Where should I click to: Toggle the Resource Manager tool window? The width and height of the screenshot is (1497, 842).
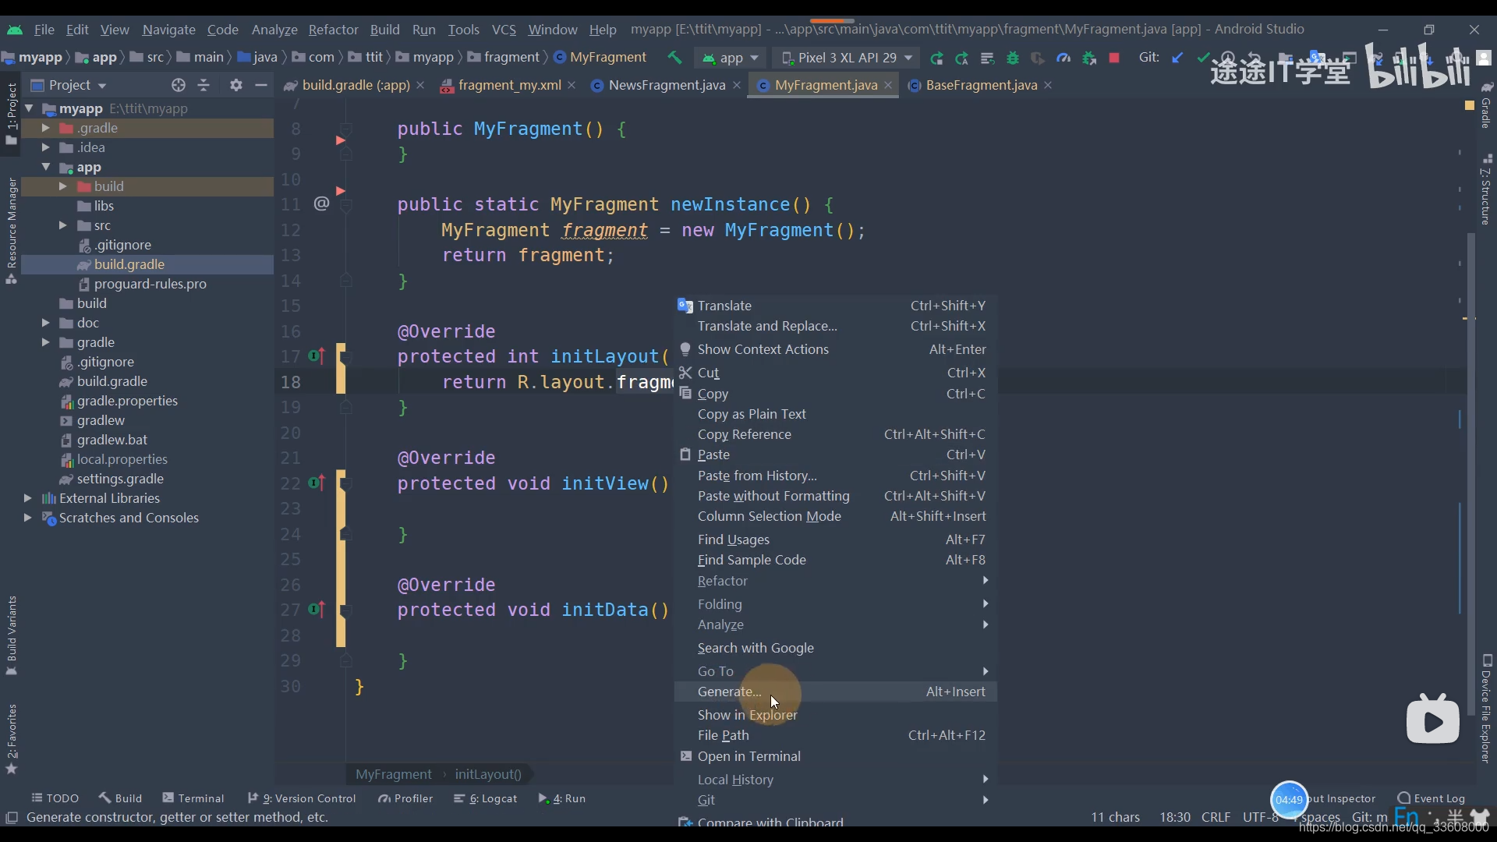pyautogui.click(x=11, y=232)
